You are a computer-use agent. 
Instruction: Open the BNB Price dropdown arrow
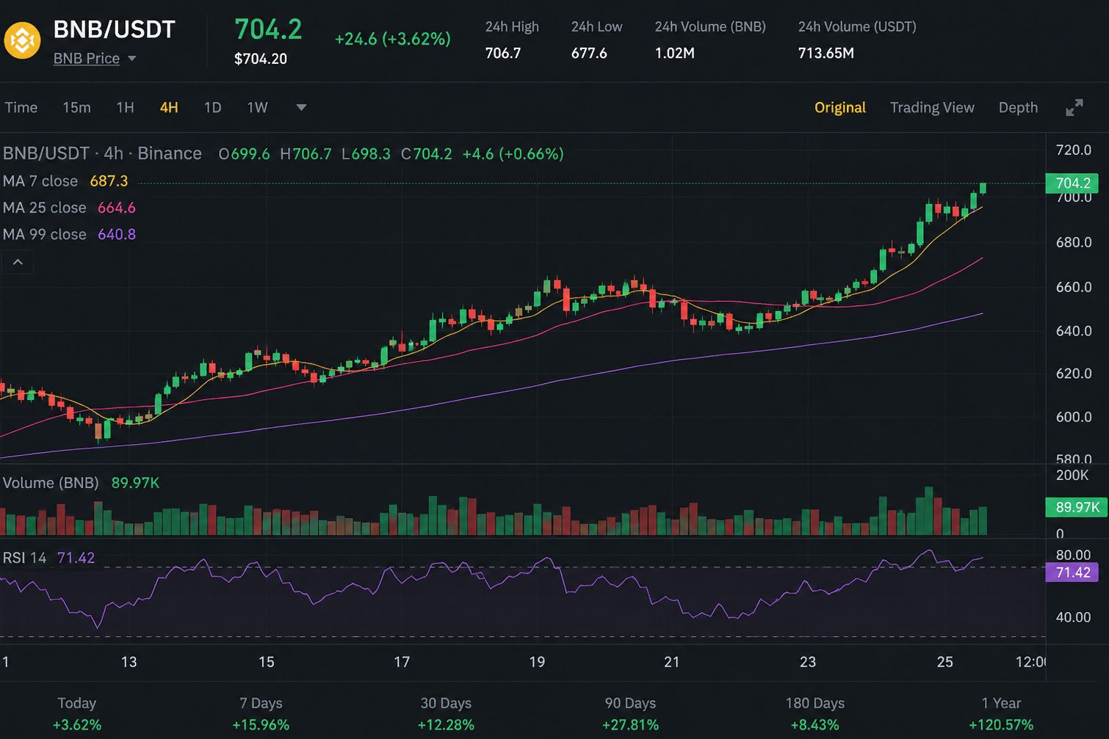[x=132, y=59]
